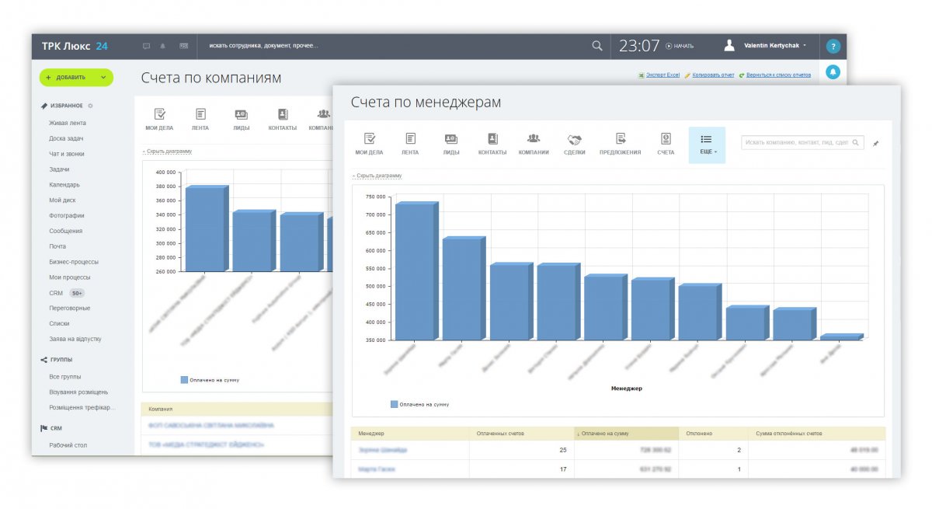Image resolution: width=932 pixels, height=509 pixels.
Task: Collapse chart via Скрыть диаграмму in front report
Action: pyautogui.click(x=377, y=176)
